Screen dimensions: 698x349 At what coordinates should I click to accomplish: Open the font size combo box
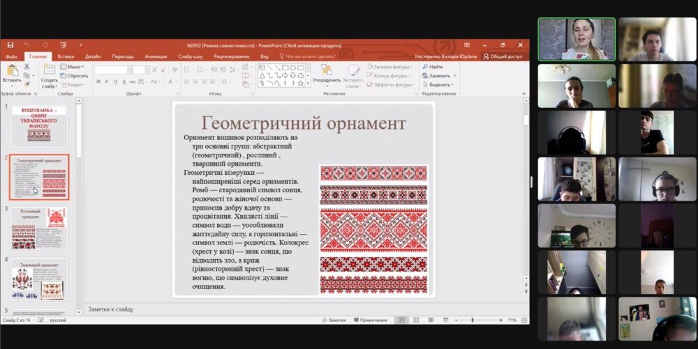pyautogui.click(x=141, y=70)
